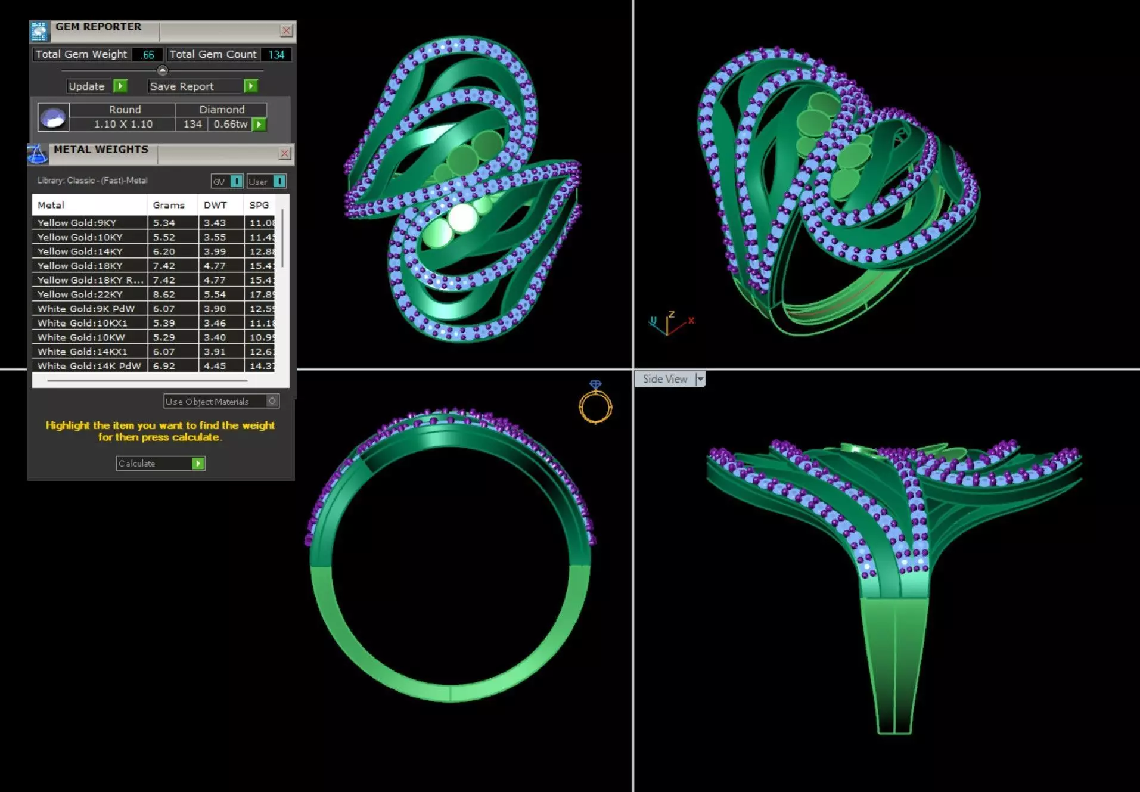Select White Gold:9K PdW row
This screenshot has width=1140, height=792.
[x=154, y=309]
